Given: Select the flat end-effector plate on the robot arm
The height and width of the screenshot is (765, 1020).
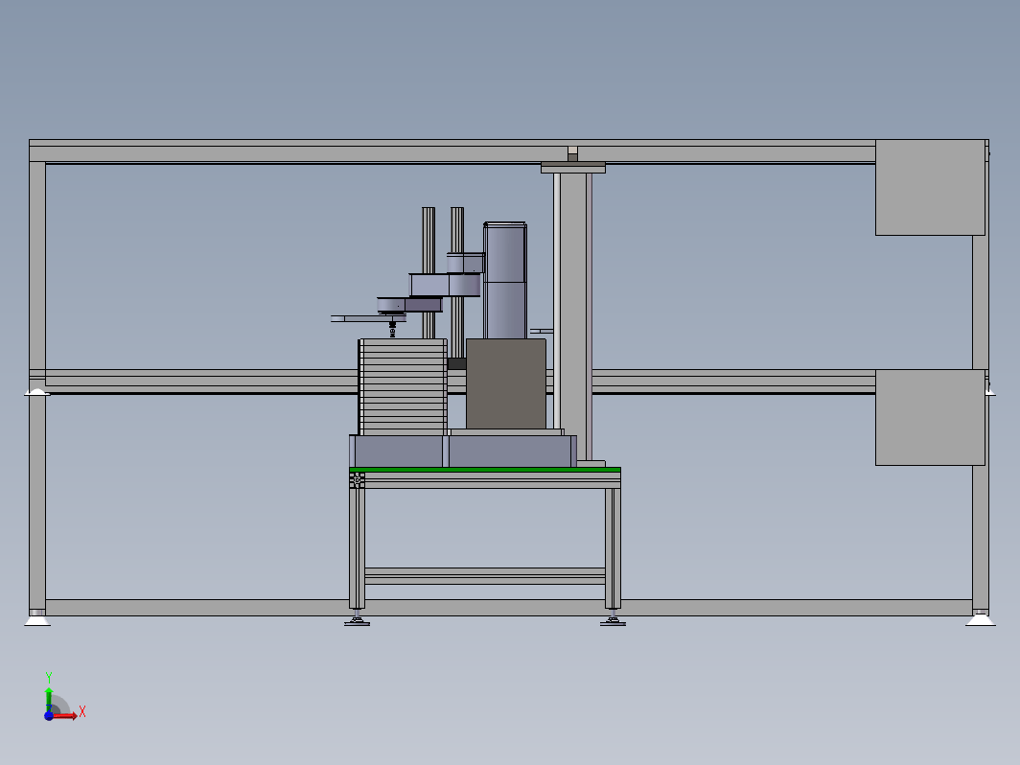Looking at the screenshot, I should 368,318.
